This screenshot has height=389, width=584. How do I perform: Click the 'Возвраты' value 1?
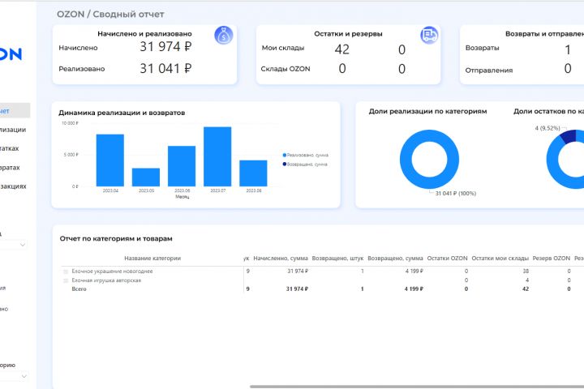tap(568, 49)
